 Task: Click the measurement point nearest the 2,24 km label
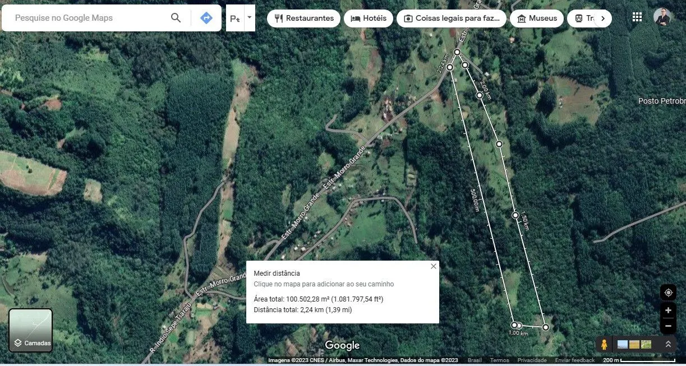[450, 67]
